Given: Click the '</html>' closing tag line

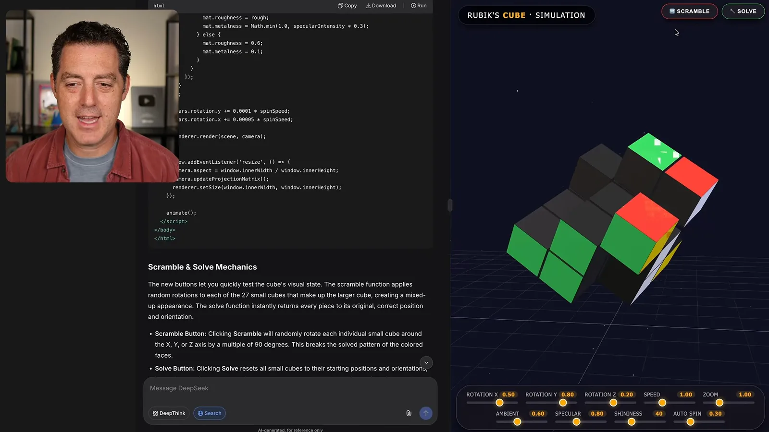Looking at the screenshot, I should click(165, 239).
